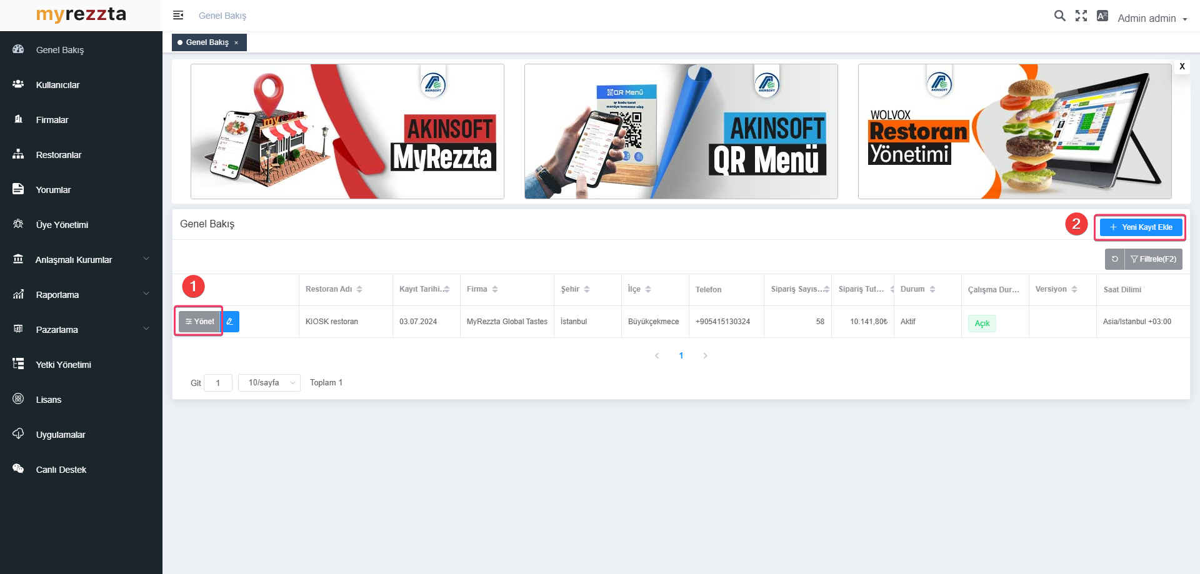Click the Saat Dilimi column header

tap(1122, 290)
